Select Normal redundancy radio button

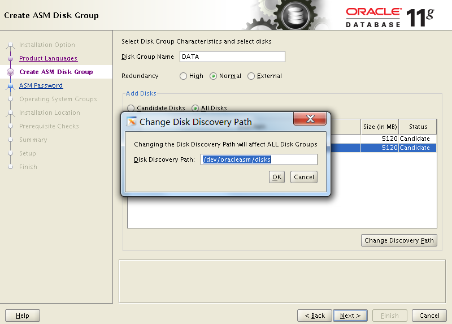(x=213, y=76)
